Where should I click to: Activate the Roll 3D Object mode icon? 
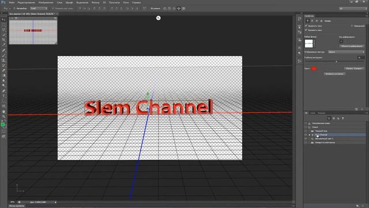tap(170, 9)
